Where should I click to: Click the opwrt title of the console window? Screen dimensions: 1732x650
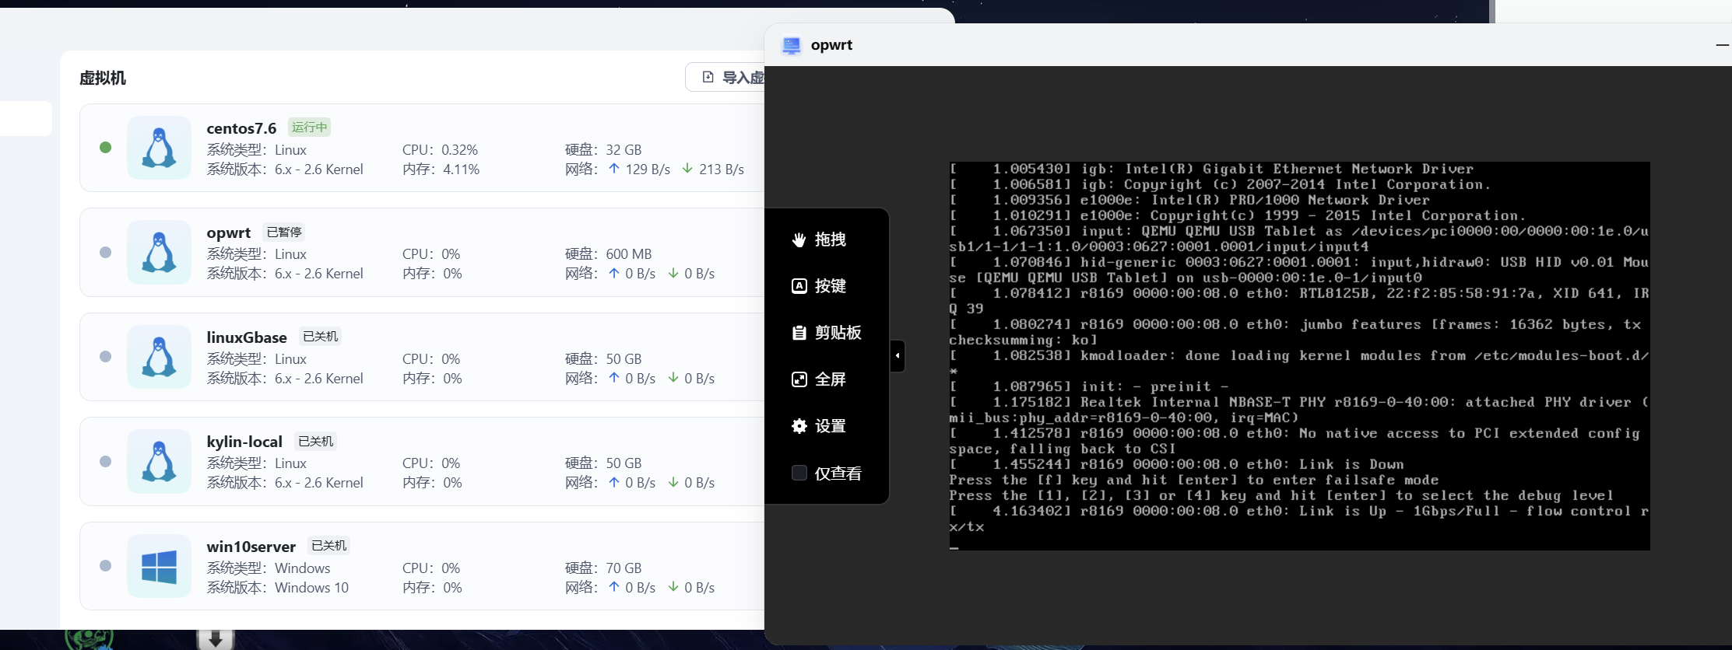831,45
